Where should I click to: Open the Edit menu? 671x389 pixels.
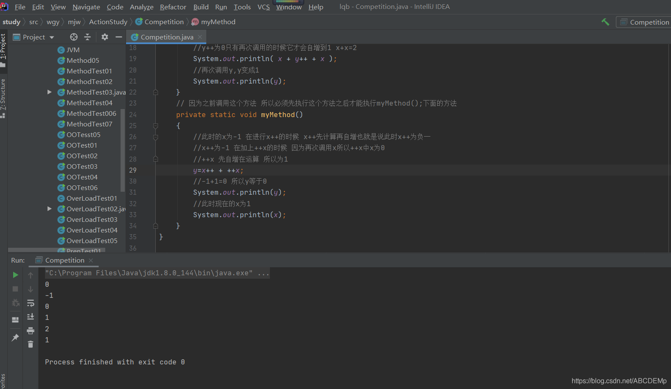pyautogui.click(x=38, y=7)
